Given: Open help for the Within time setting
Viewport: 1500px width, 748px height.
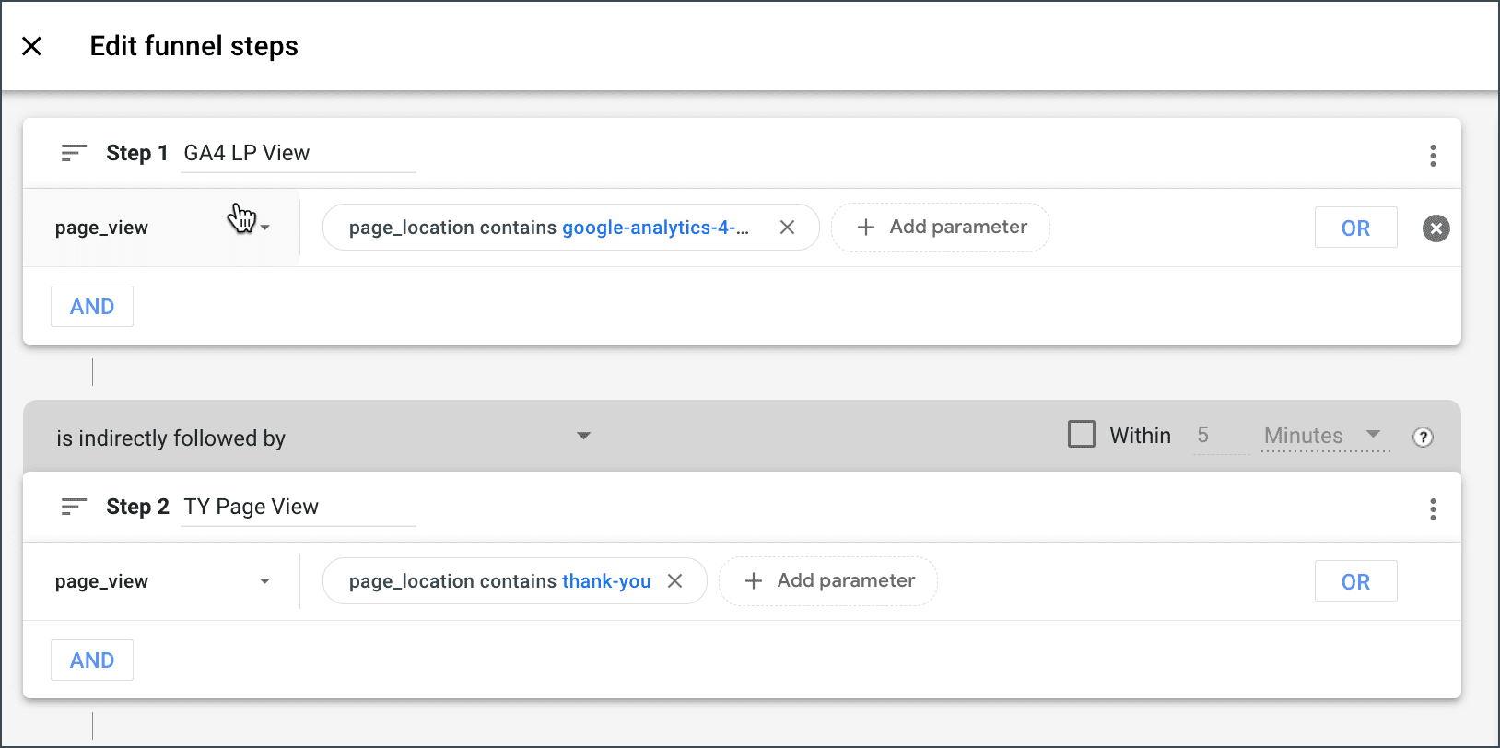Looking at the screenshot, I should [1423, 437].
